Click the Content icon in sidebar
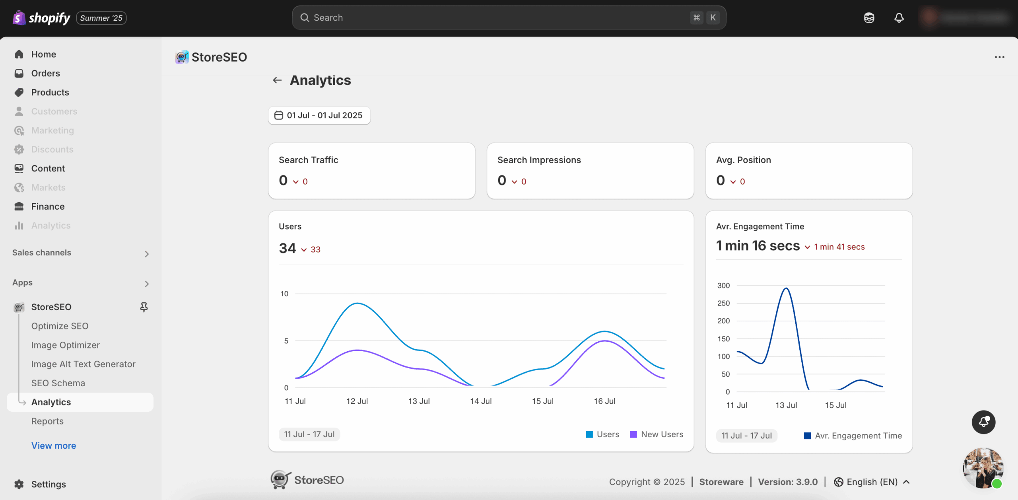 pos(19,168)
